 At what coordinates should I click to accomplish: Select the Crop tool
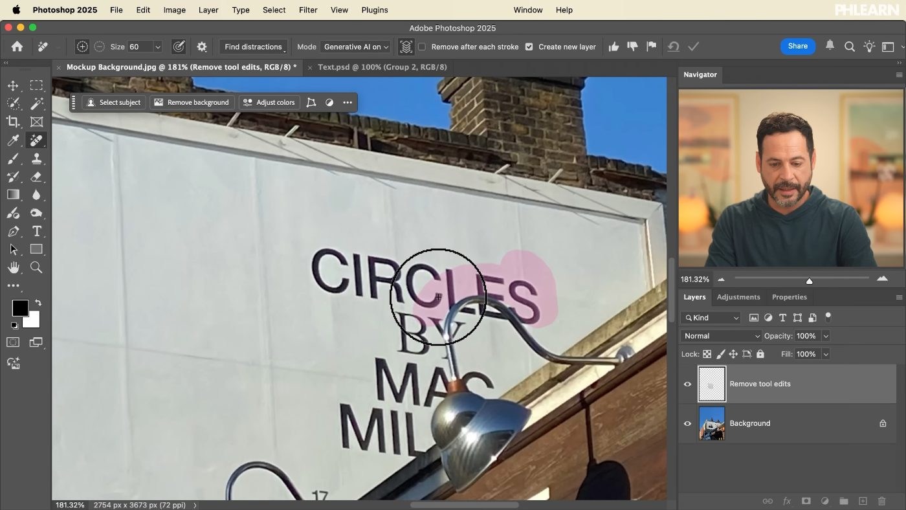[13, 122]
